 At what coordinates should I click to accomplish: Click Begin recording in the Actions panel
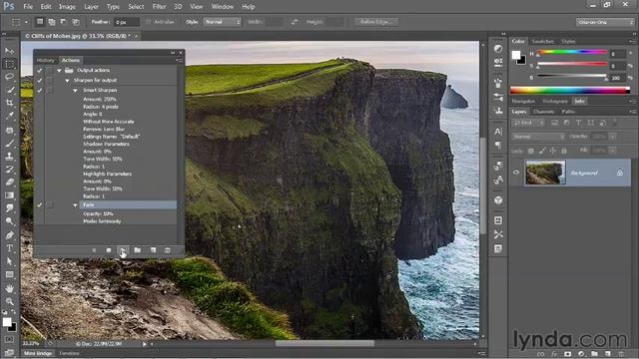click(x=109, y=250)
